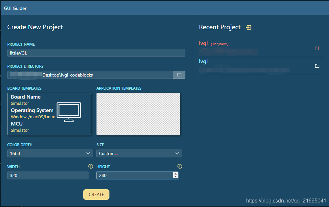Image resolution: width=329 pixels, height=207 pixels.
Task: Select the blank application template thumbnail
Action: click(138, 114)
